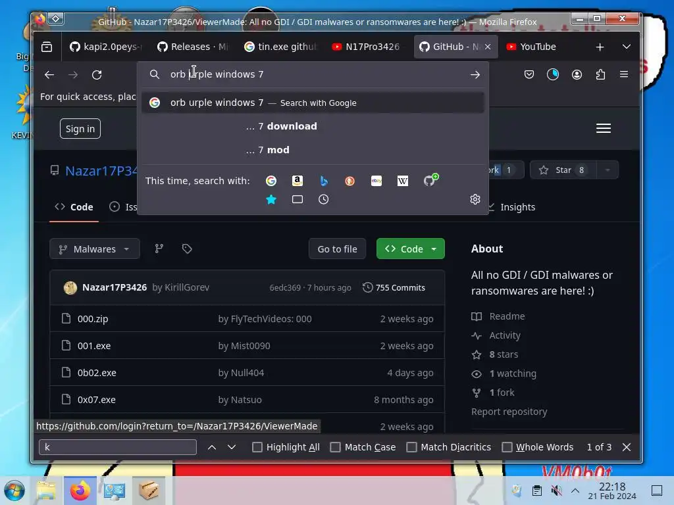Image resolution: width=674 pixels, height=505 pixels.
Task: Search this time with Bing
Action: 324,181
